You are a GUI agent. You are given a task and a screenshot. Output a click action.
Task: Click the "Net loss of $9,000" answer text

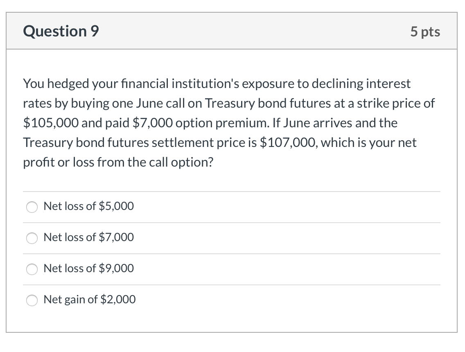point(88,269)
